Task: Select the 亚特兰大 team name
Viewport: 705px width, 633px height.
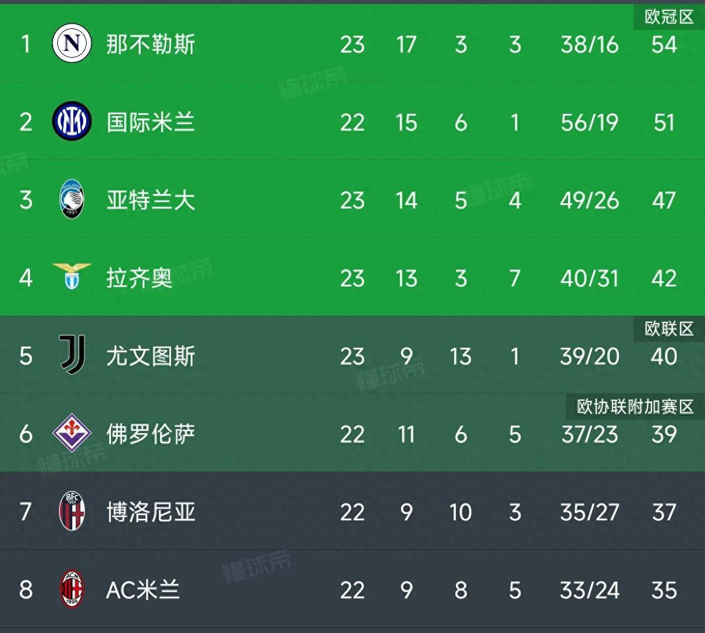Action: [x=150, y=200]
